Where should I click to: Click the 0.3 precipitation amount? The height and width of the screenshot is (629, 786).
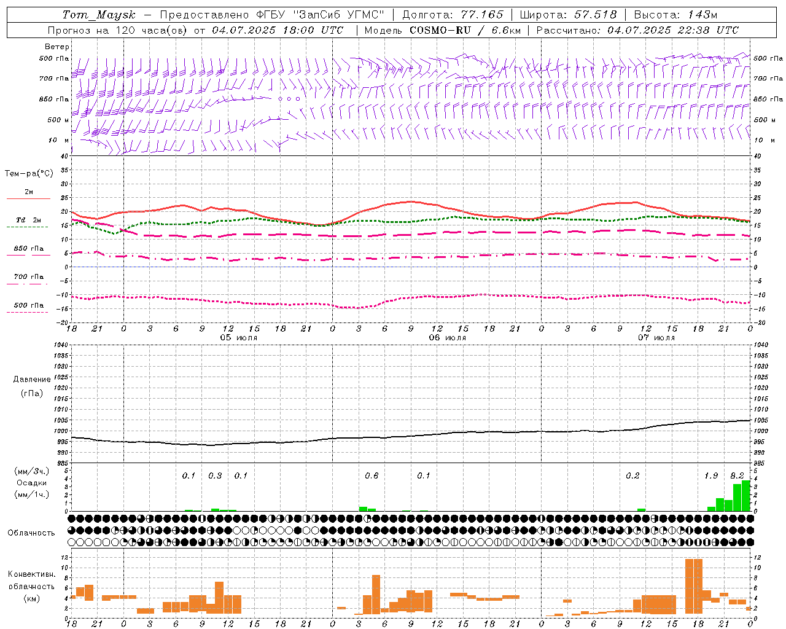215,475
